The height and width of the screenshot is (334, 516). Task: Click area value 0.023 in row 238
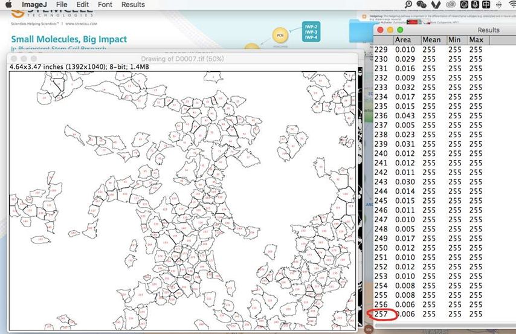click(x=405, y=135)
